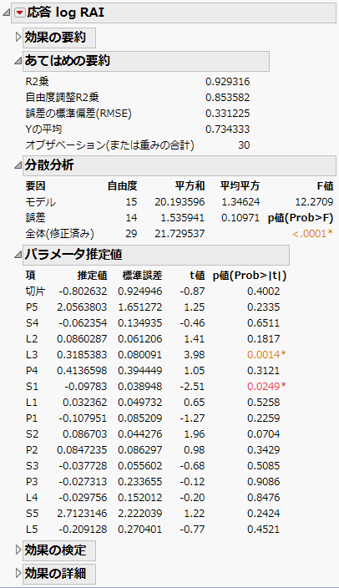Select the モデル row label
Image resolution: width=339 pixels, height=588 pixels.
pos(41,202)
